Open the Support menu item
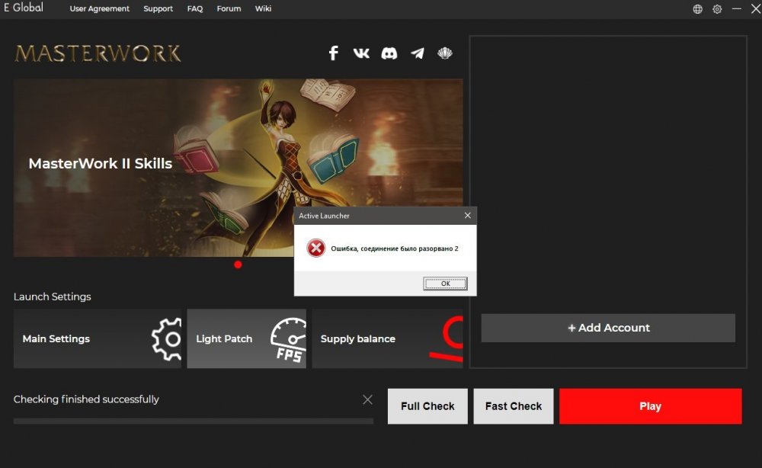 pyautogui.click(x=158, y=9)
